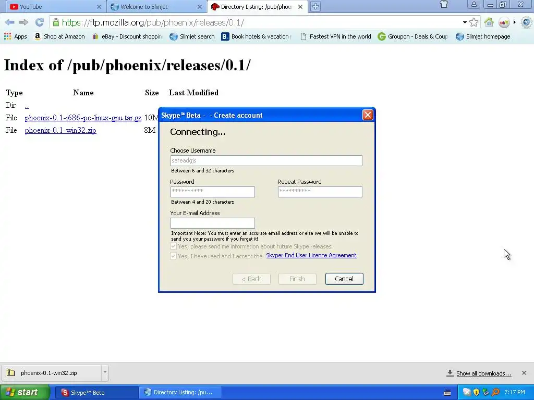534x400 pixels.
Task: Close the Welcome to Slimjet tab
Action: click(200, 6)
